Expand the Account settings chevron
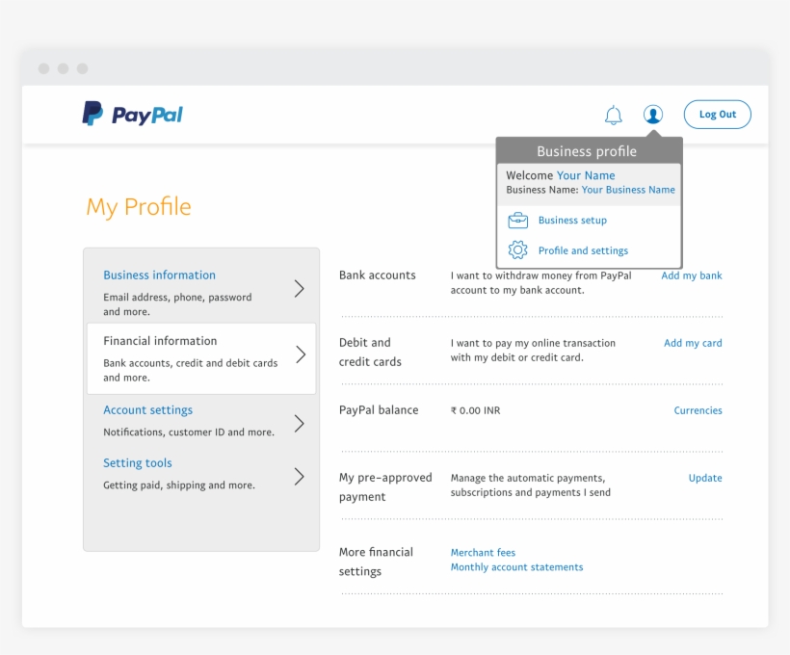 point(299,423)
